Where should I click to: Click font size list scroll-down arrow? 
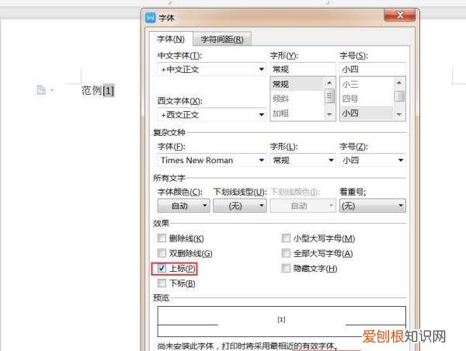[x=399, y=114]
